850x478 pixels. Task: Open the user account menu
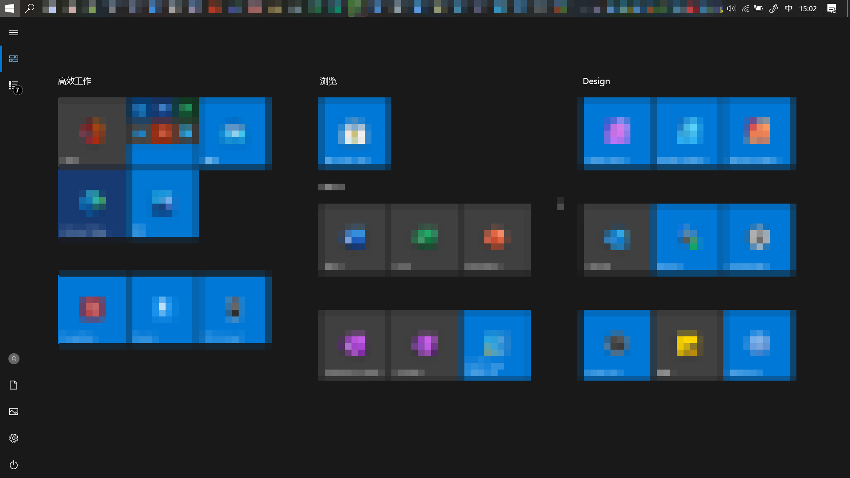click(x=14, y=358)
